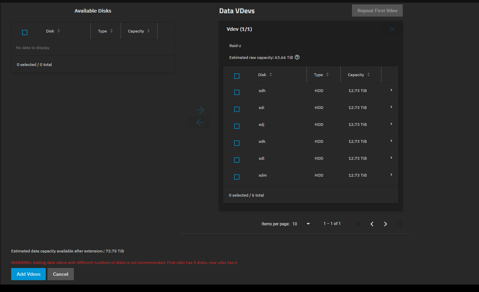This screenshot has width=479, height=292.
Task: Go to the previous page of vdevs
Action: tap(372, 224)
